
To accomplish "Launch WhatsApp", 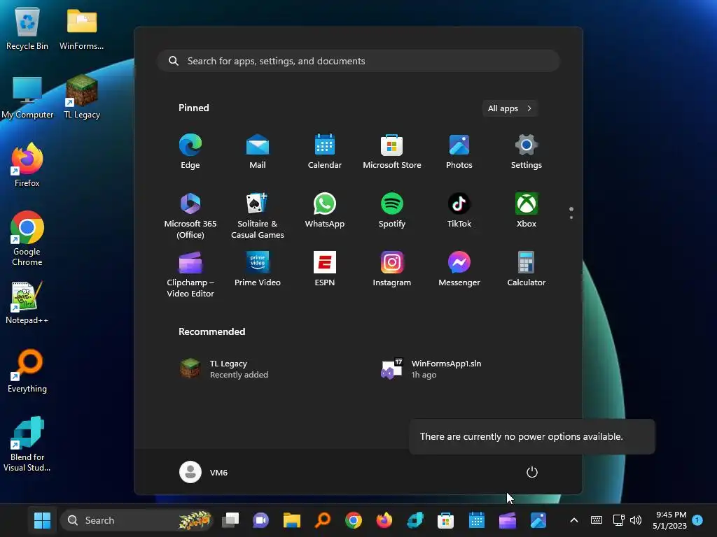I will (325, 210).
